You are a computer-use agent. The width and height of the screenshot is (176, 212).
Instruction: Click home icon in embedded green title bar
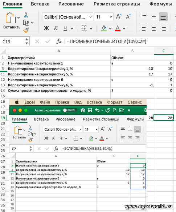coord(83,110)
